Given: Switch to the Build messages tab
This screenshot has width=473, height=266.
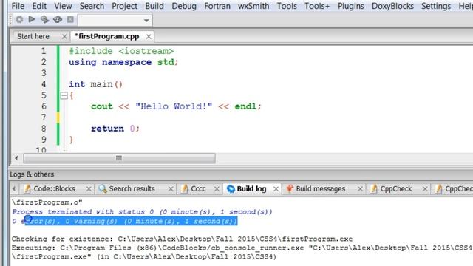Looking at the screenshot, I should [x=320, y=189].
